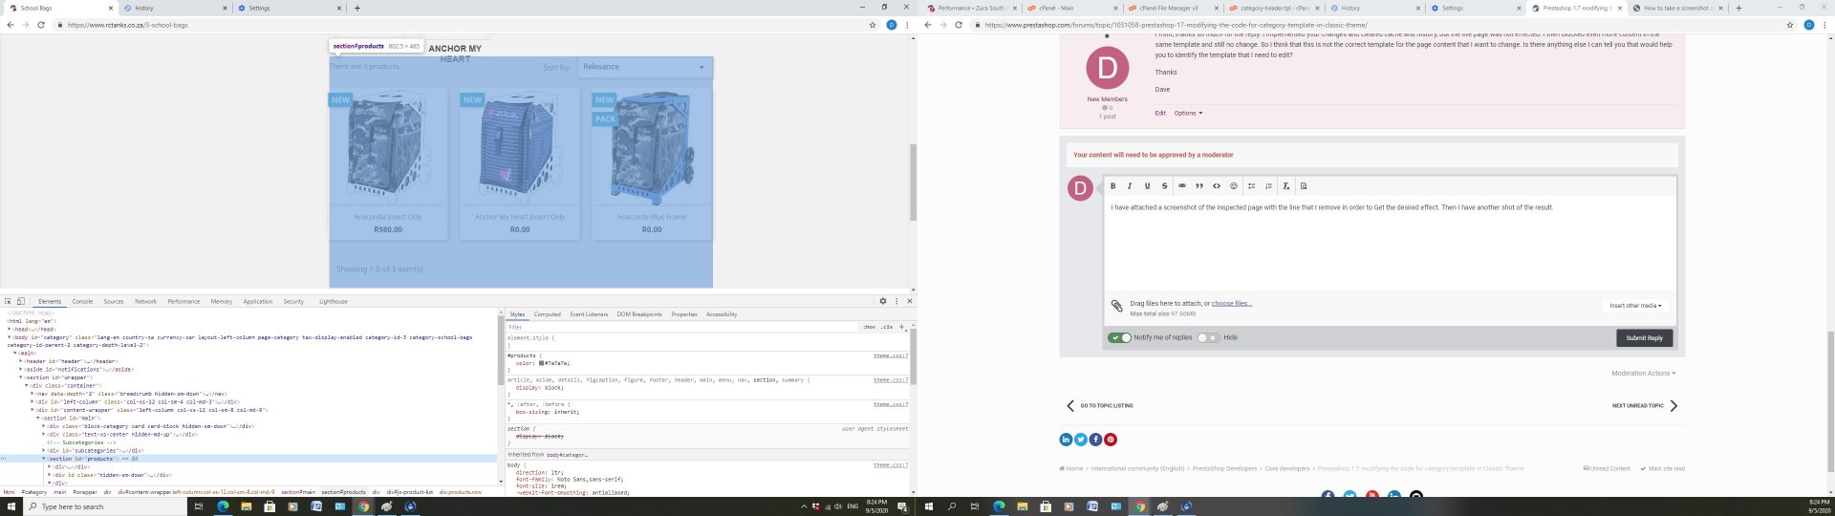This screenshot has width=1835, height=516.
Task: Click the Windows search box in left taskbar
Action: click(x=105, y=506)
